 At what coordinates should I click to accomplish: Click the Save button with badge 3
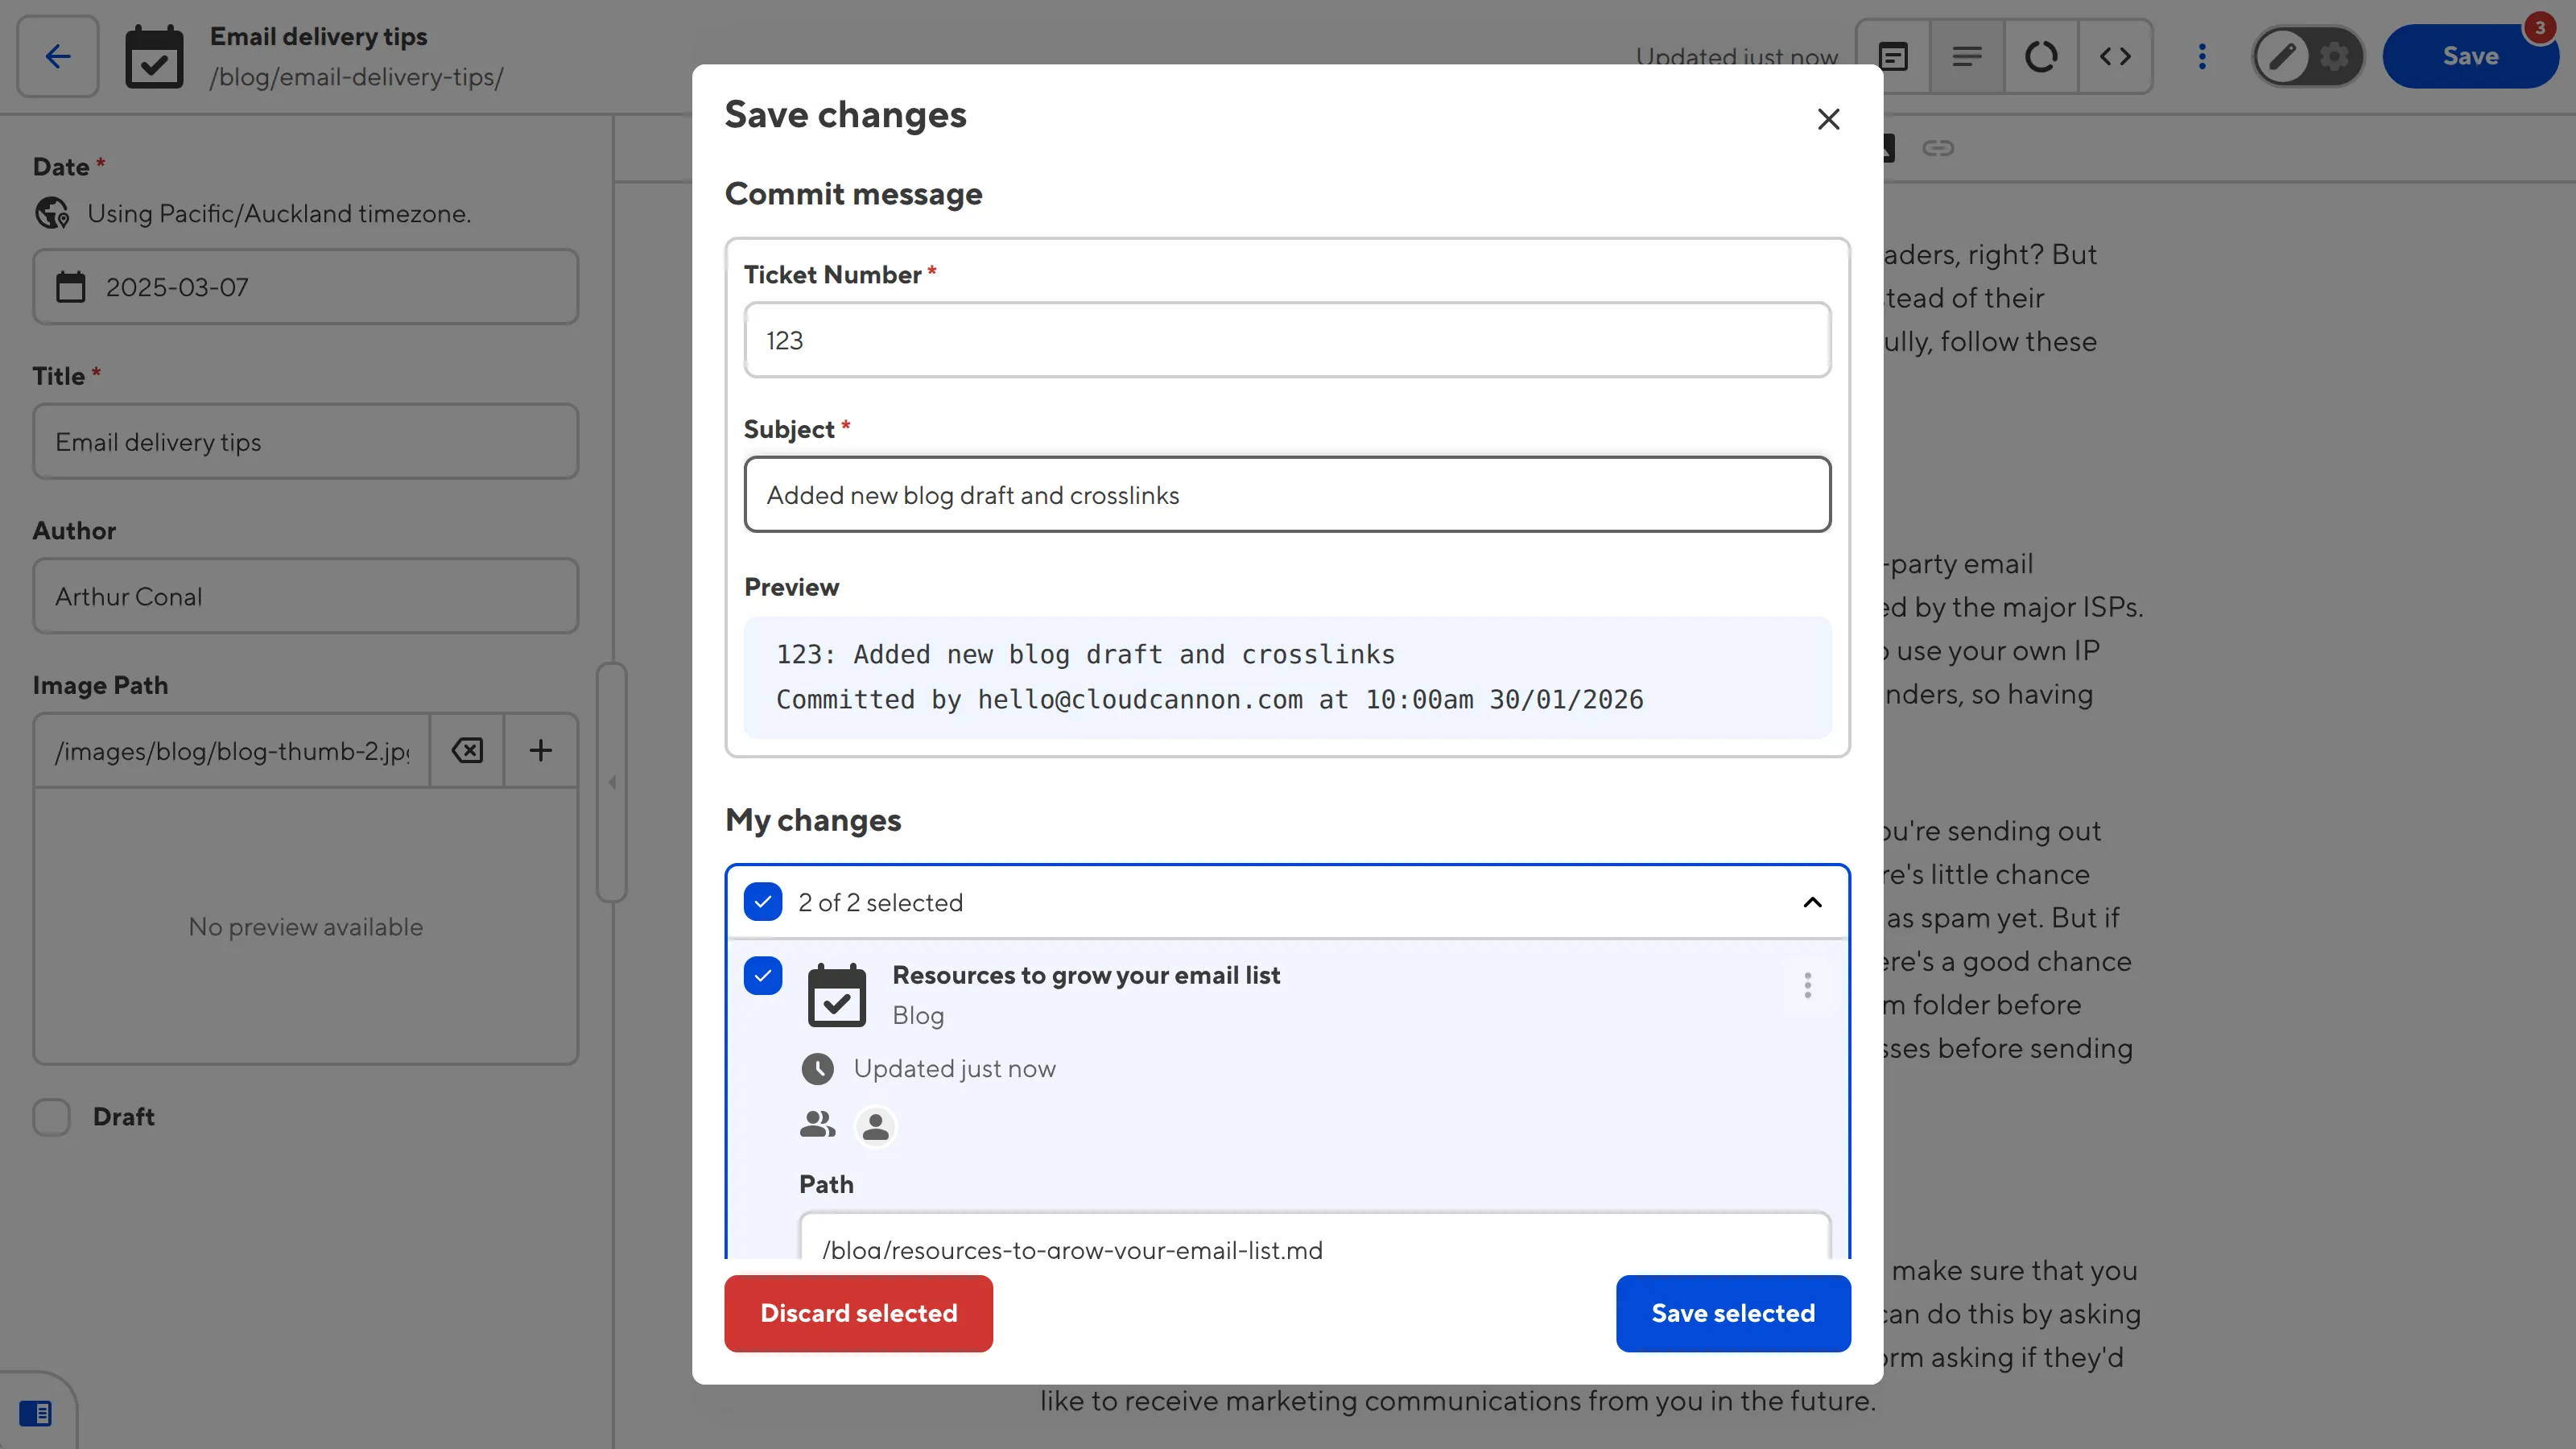coord(2471,55)
